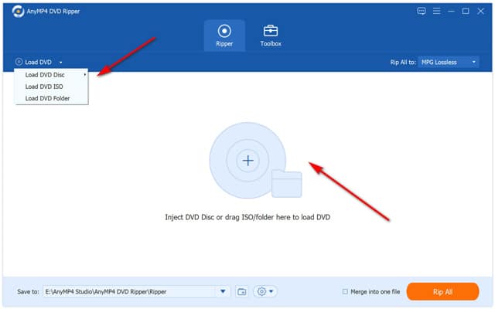Viewport: 495px width, 309px height.
Task: Click the disc icon beside Load DVD
Action: [19, 62]
